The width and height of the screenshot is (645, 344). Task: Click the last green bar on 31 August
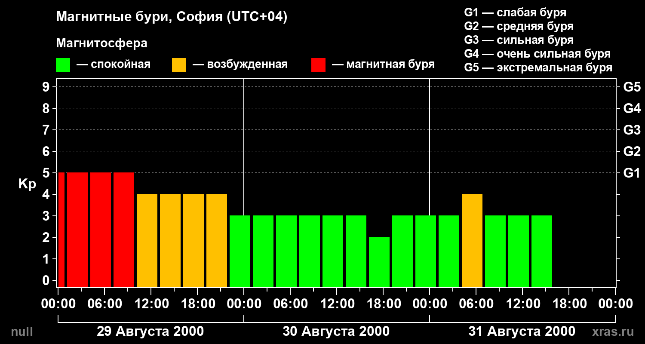click(x=542, y=251)
